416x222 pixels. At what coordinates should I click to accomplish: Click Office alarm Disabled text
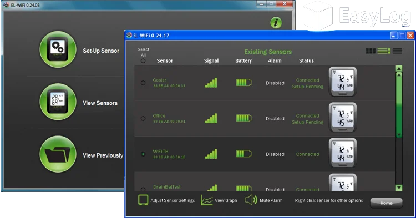coord(275,118)
